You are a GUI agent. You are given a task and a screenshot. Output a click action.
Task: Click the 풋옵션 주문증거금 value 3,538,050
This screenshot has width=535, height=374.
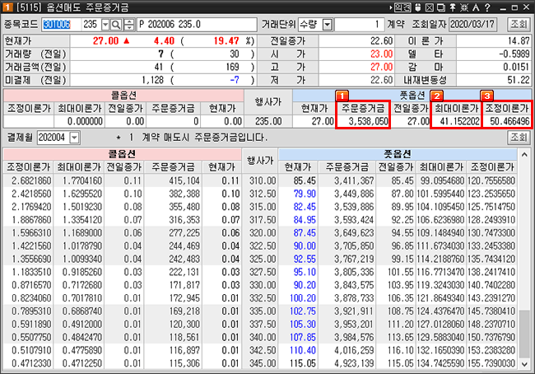[x=368, y=121]
